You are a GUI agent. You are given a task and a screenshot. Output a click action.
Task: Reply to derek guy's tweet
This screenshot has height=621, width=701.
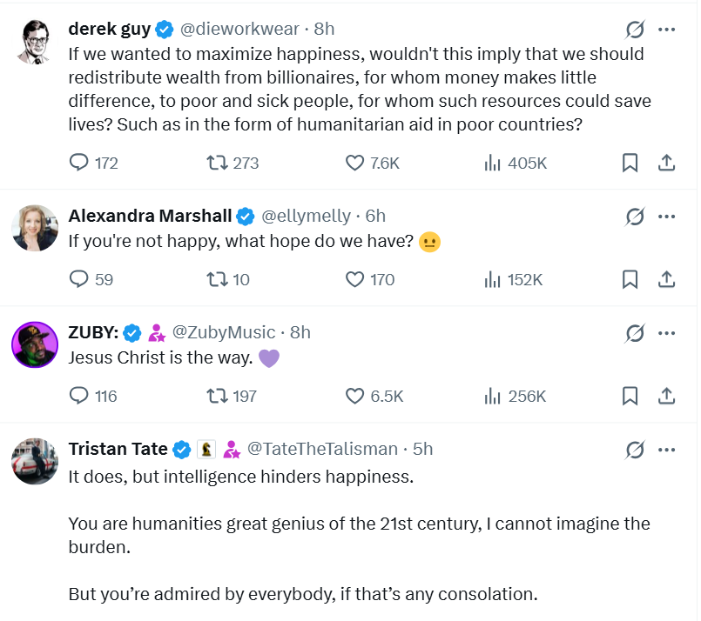79,163
